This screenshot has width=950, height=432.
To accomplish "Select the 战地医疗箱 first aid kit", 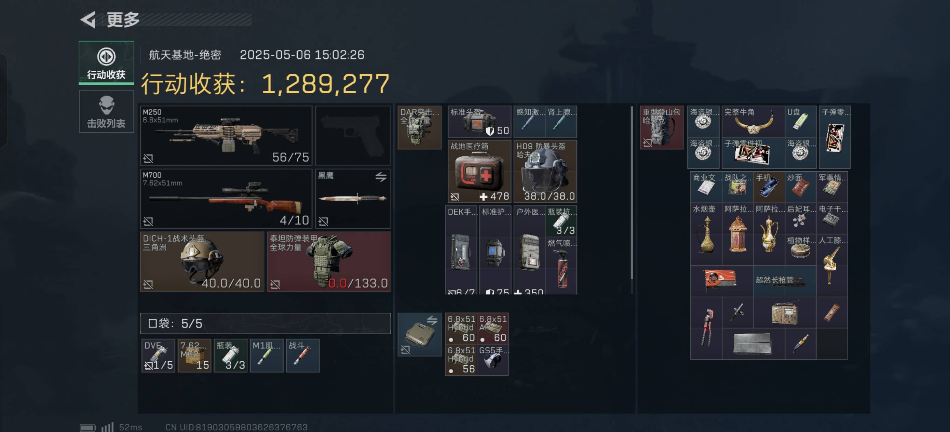I will [x=479, y=171].
